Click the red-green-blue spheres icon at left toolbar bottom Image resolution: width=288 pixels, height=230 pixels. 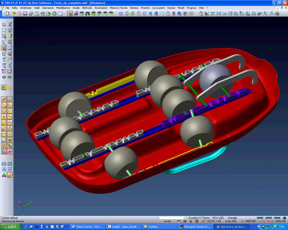4,175
